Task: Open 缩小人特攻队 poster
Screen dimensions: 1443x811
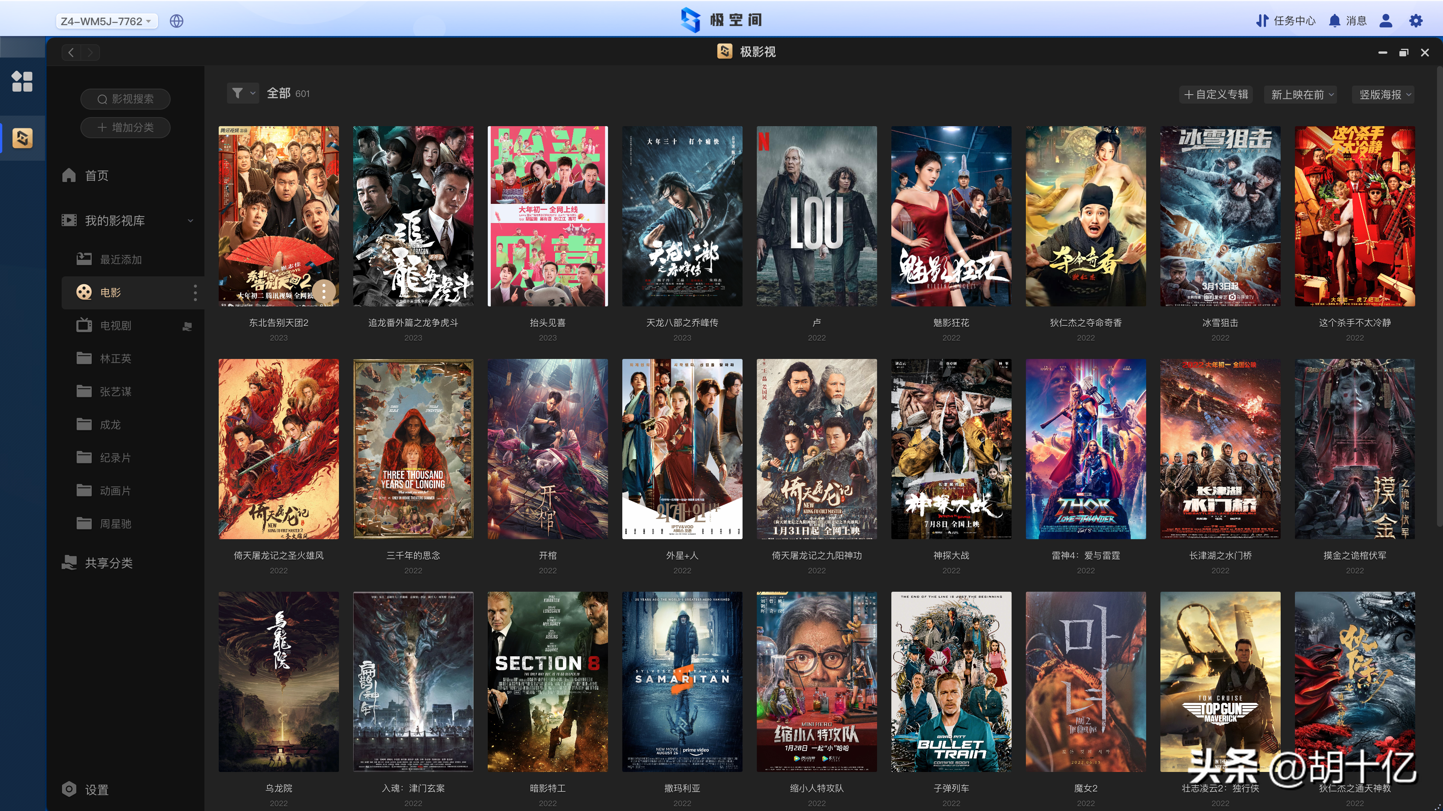Action: (817, 682)
